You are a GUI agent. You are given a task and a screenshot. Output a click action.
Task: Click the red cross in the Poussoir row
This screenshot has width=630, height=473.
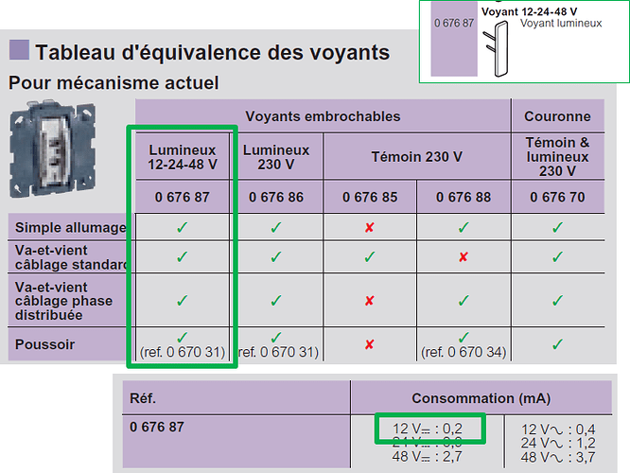pyautogui.click(x=370, y=344)
